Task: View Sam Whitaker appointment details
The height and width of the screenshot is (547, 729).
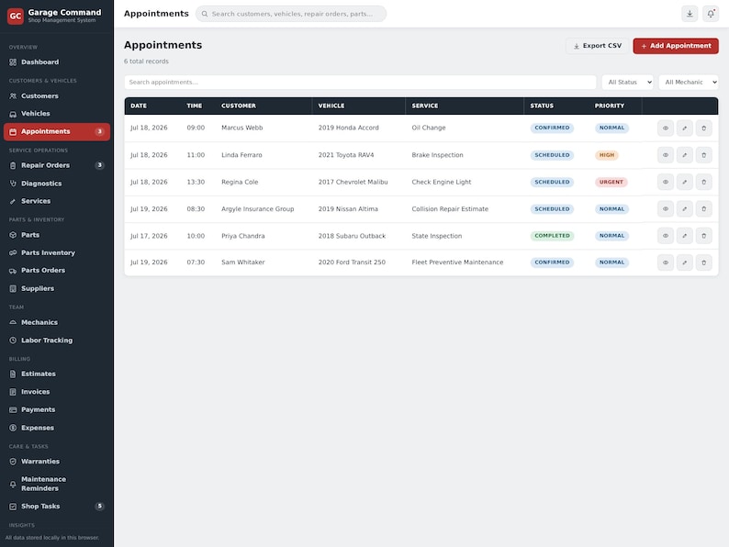Action: (666, 262)
